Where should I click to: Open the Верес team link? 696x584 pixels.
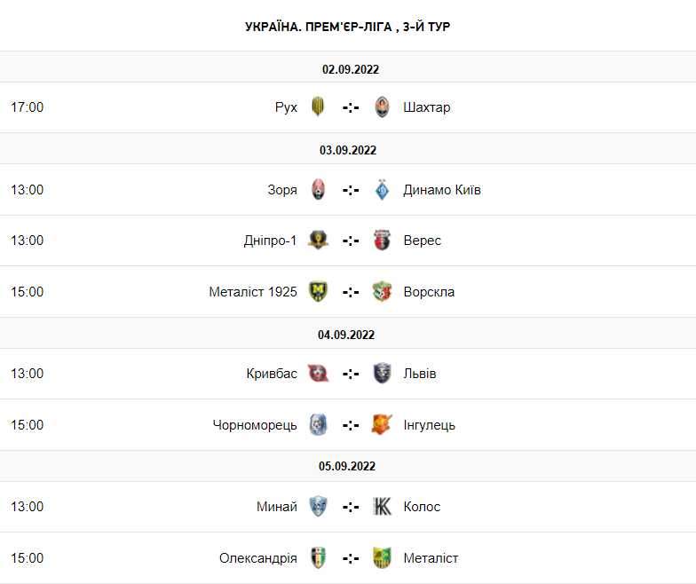(x=422, y=241)
